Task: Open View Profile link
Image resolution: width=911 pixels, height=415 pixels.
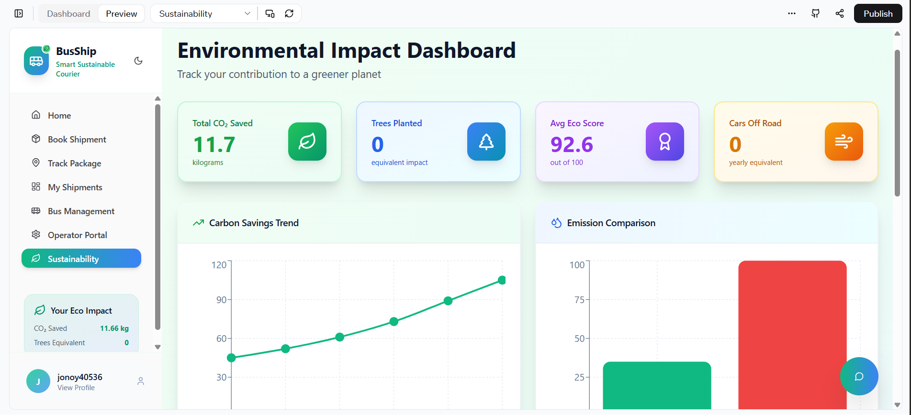Action: tap(76, 388)
